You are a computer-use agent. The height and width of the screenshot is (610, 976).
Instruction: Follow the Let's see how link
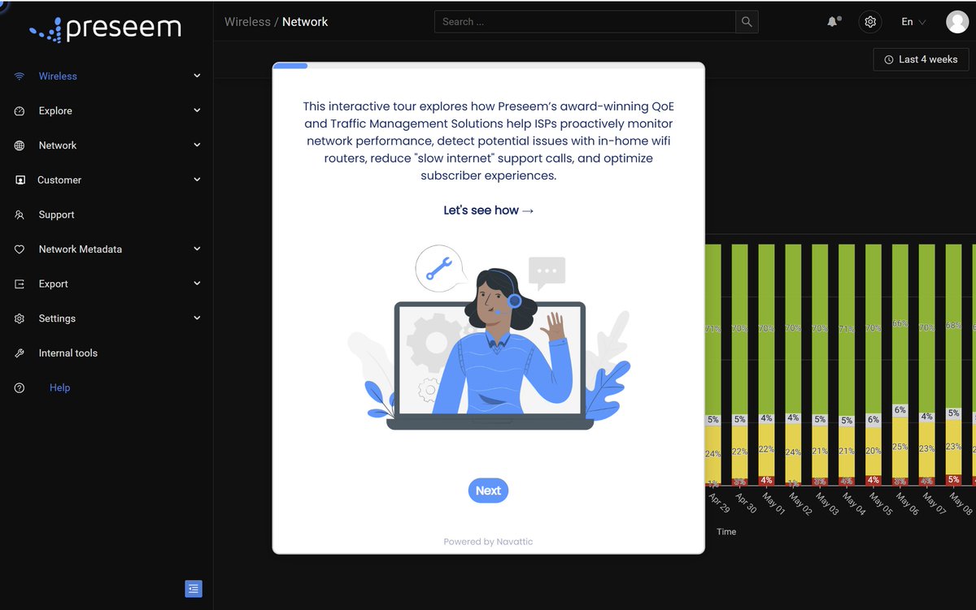(x=489, y=210)
